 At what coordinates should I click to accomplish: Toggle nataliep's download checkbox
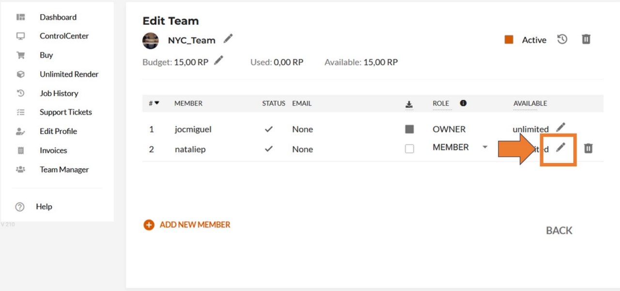409,149
